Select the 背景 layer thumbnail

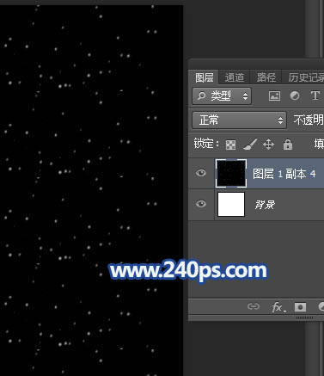point(231,204)
